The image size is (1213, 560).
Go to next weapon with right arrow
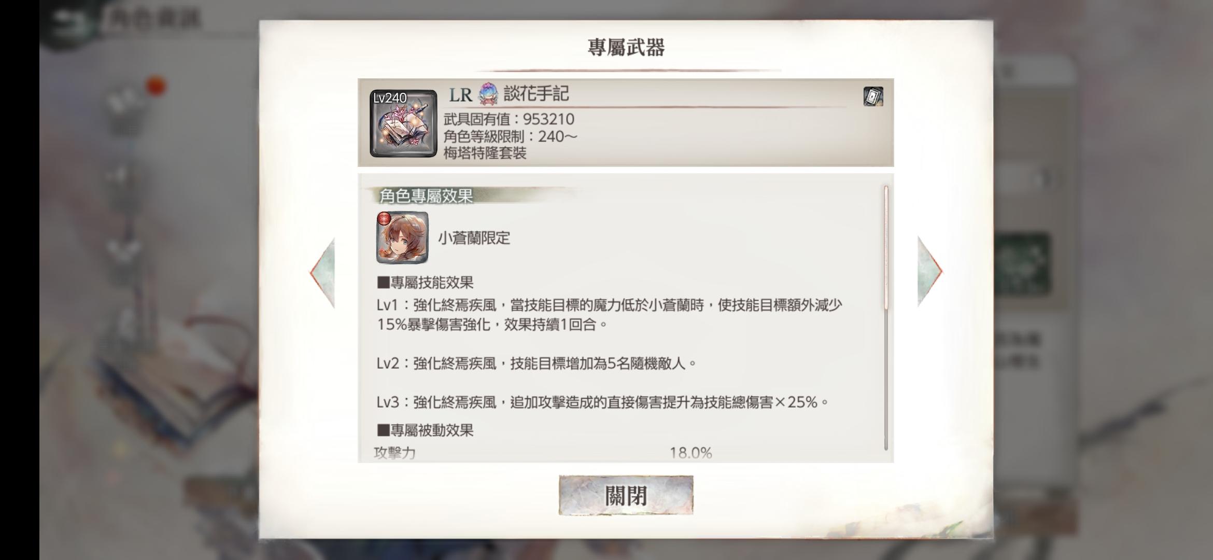click(930, 271)
